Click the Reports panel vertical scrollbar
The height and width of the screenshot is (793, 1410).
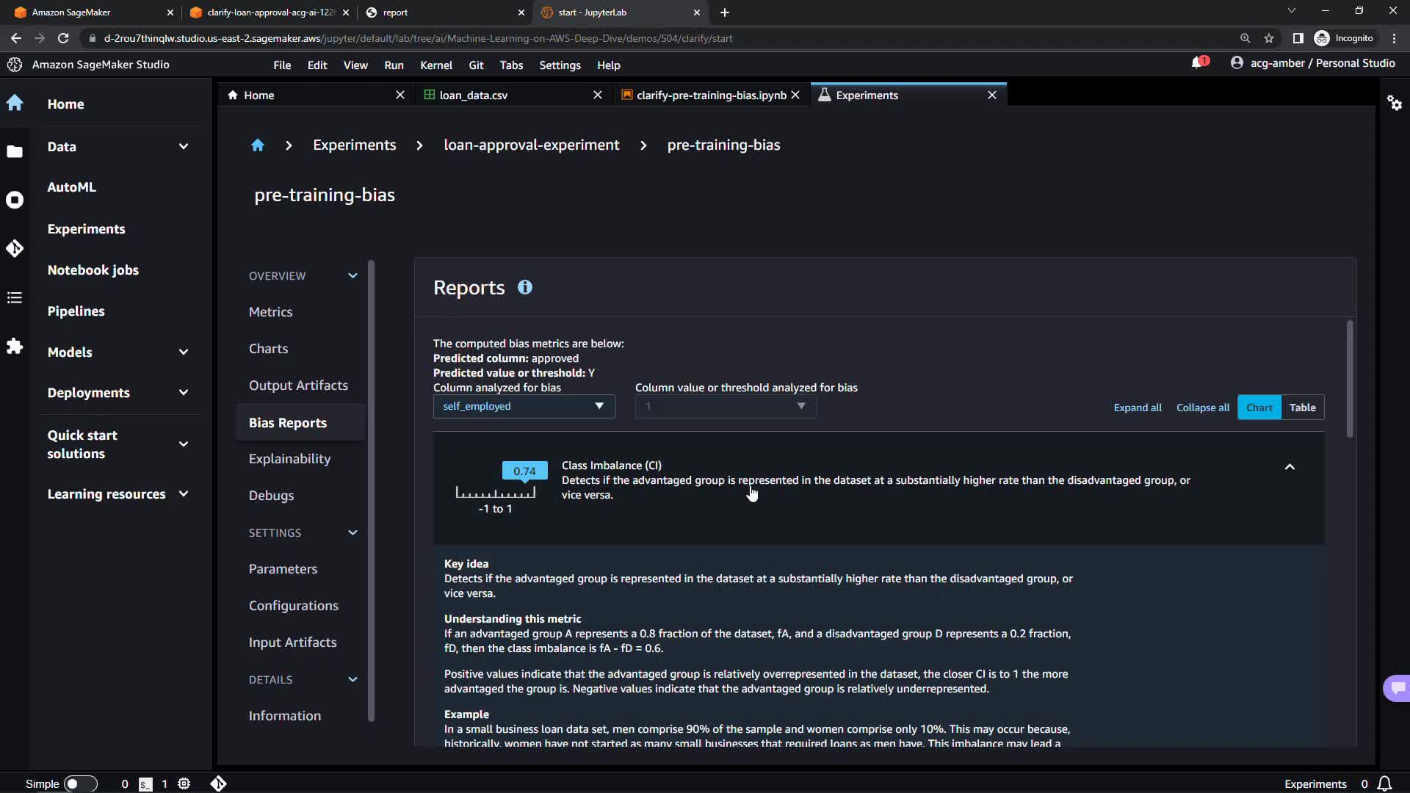[x=1349, y=380]
